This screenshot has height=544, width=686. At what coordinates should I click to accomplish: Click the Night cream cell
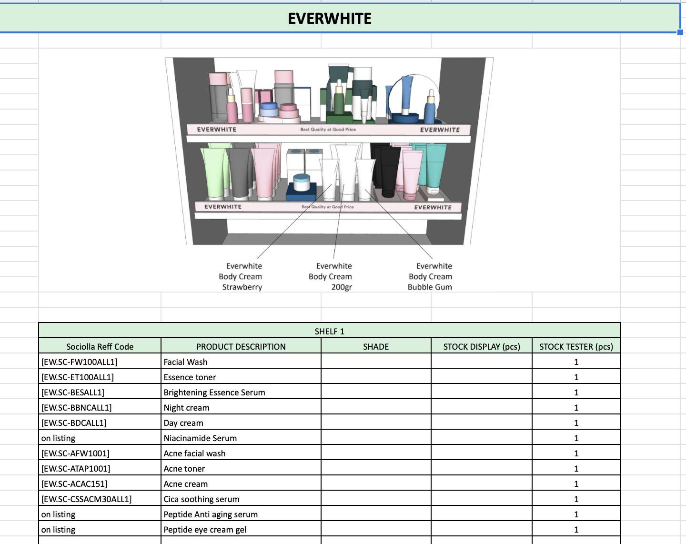coord(241,407)
